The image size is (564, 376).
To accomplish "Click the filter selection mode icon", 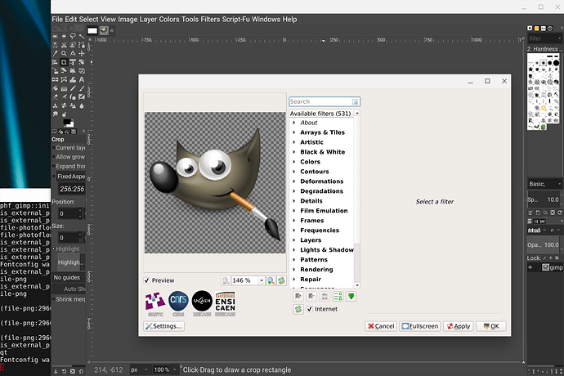I will (x=338, y=297).
